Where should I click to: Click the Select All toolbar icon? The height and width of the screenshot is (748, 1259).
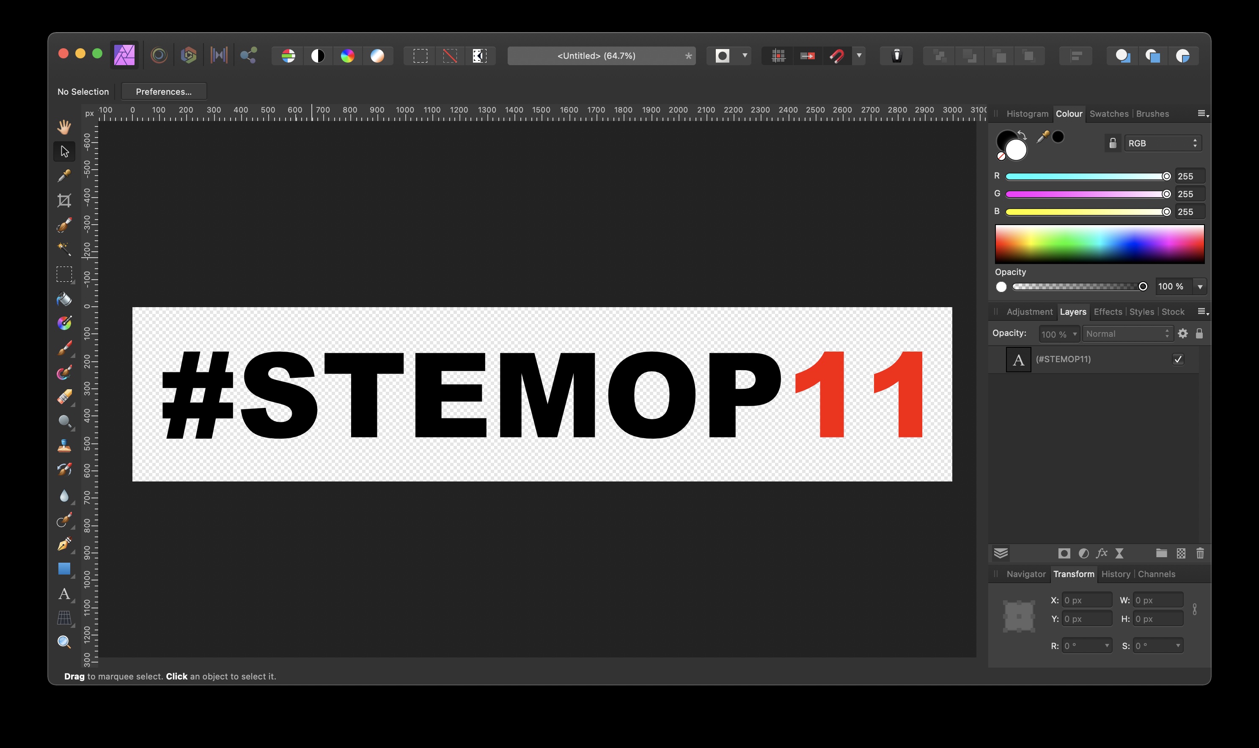421,55
